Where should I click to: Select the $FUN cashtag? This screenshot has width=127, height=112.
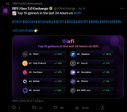[41, 22]
